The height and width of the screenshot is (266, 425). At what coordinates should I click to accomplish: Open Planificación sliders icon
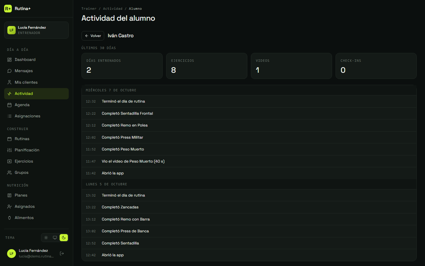[9, 150]
